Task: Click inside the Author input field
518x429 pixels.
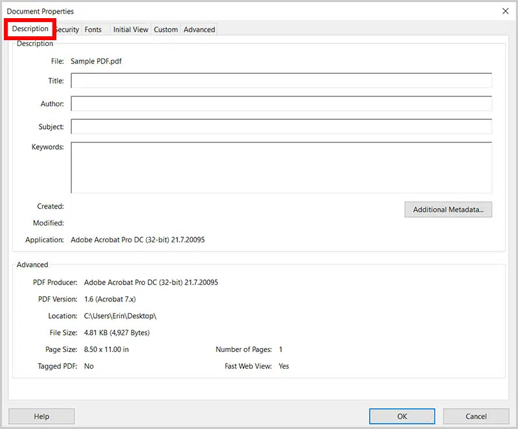Action: point(282,104)
